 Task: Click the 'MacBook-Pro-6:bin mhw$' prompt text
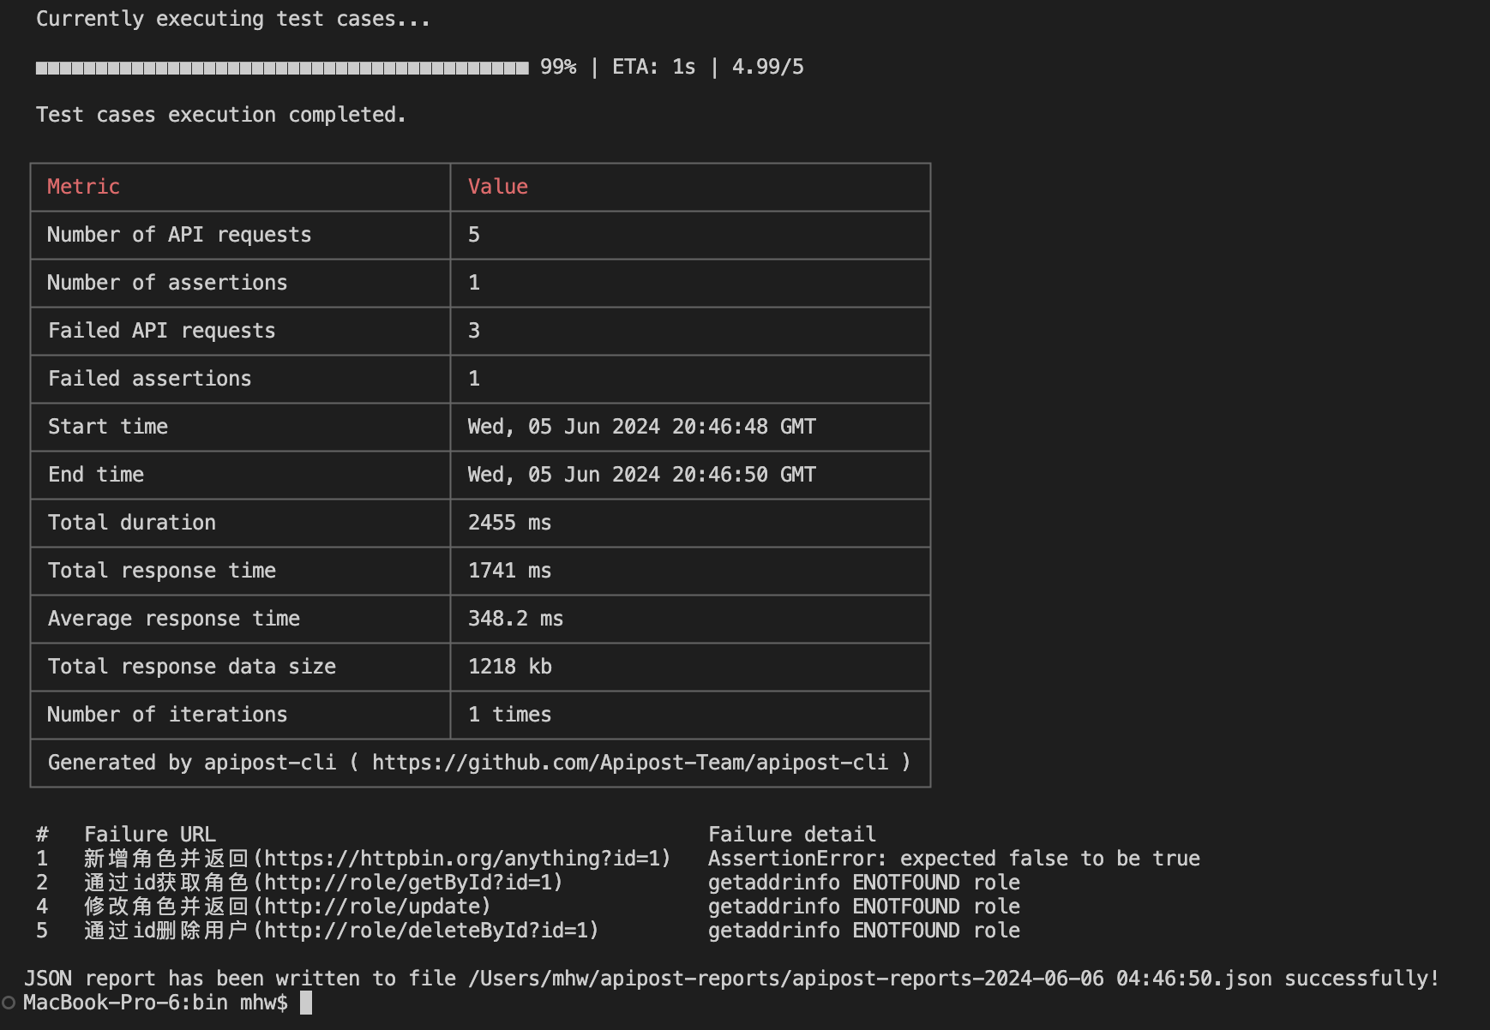[155, 1003]
